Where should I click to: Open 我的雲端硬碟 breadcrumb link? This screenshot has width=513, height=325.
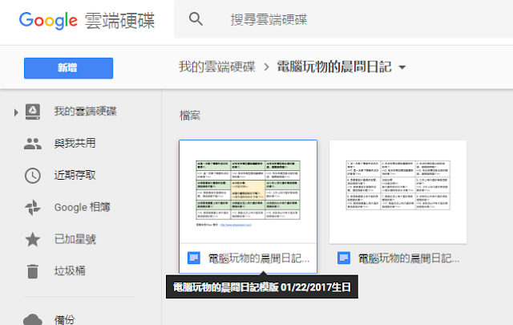point(217,67)
